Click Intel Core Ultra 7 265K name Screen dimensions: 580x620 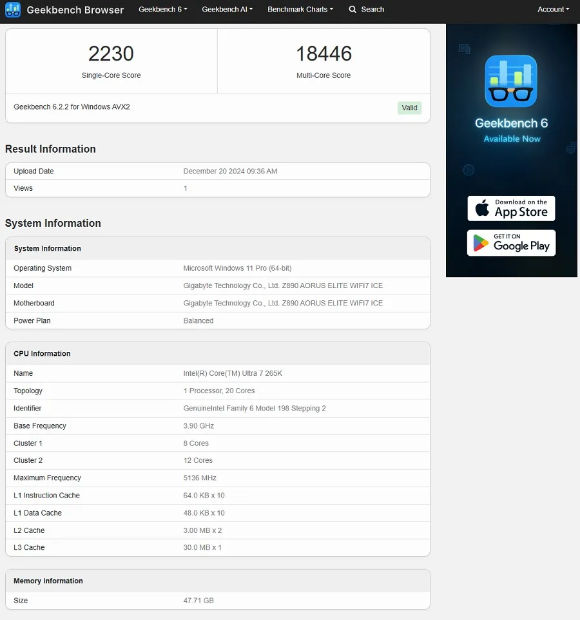(233, 373)
